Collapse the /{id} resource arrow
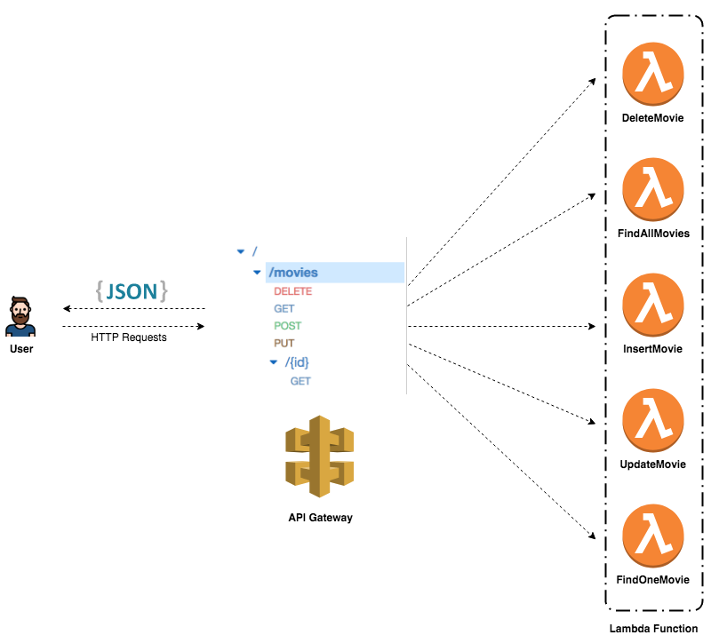711x643 pixels. 274,362
